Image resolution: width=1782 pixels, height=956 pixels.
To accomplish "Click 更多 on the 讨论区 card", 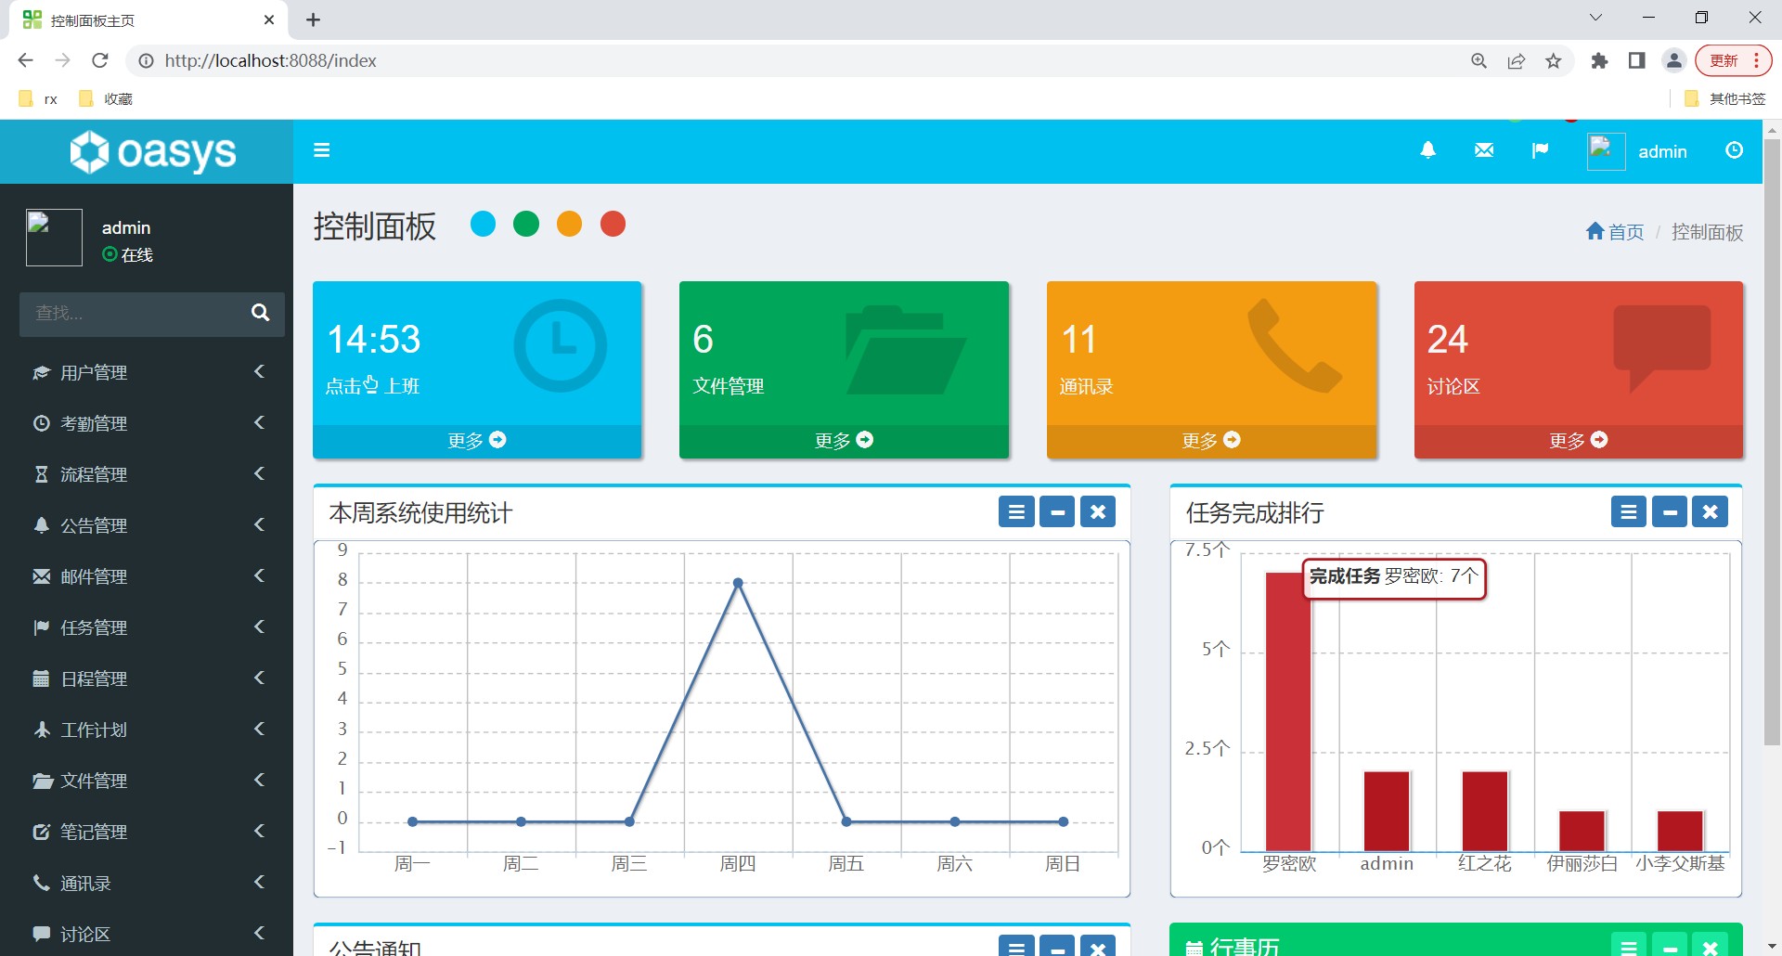I will pos(1578,441).
